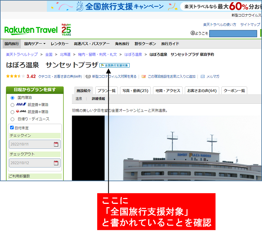Screen dimensions: 262x233
Task: Expand the 国内ツアー dropdown menu
Action: click(x=35, y=44)
